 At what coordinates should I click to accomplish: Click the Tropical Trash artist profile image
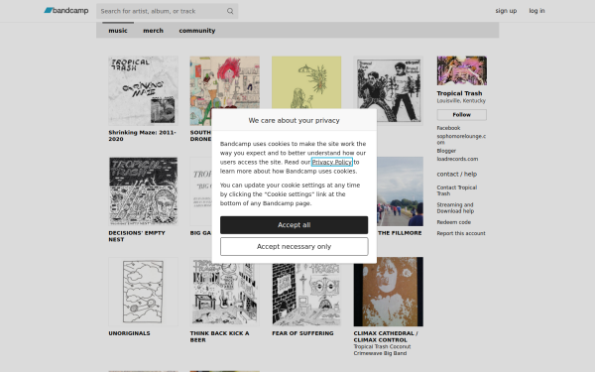pyautogui.click(x=461, y=70)
